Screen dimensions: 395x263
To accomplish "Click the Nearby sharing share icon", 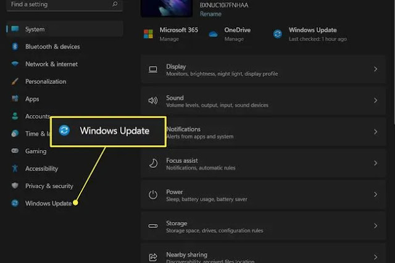I will [153, 257].
